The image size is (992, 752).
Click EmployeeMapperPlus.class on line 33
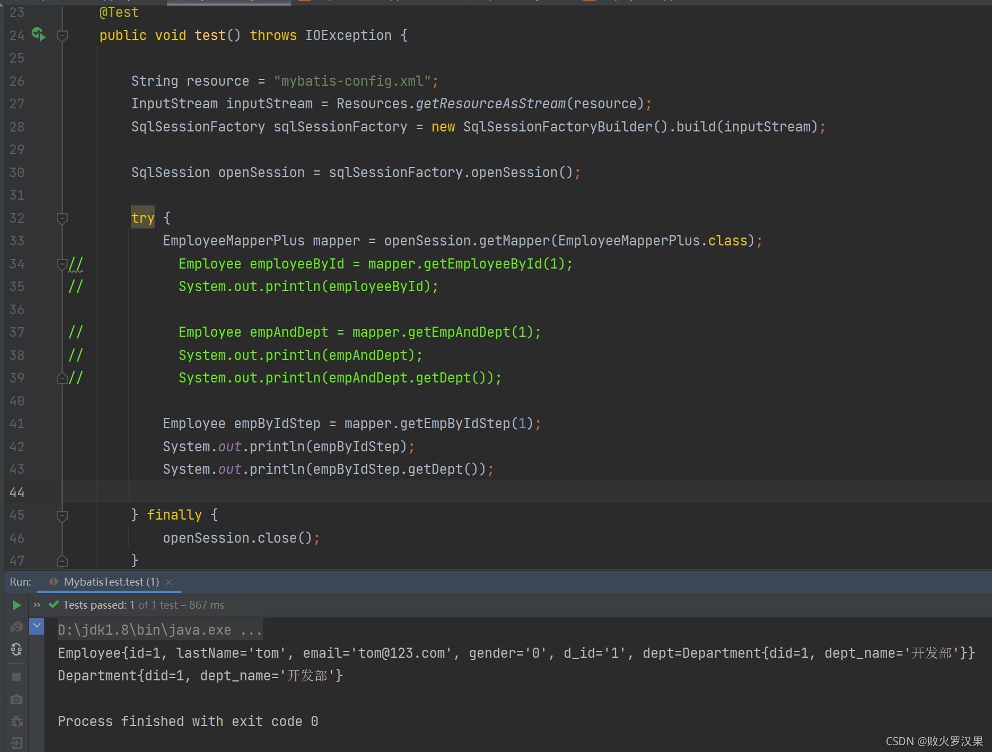pyautogui.click(x=653, y=241)
